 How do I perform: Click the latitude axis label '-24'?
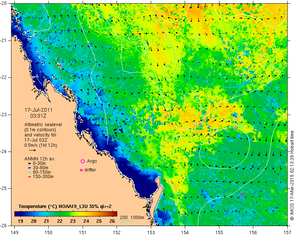4,152
